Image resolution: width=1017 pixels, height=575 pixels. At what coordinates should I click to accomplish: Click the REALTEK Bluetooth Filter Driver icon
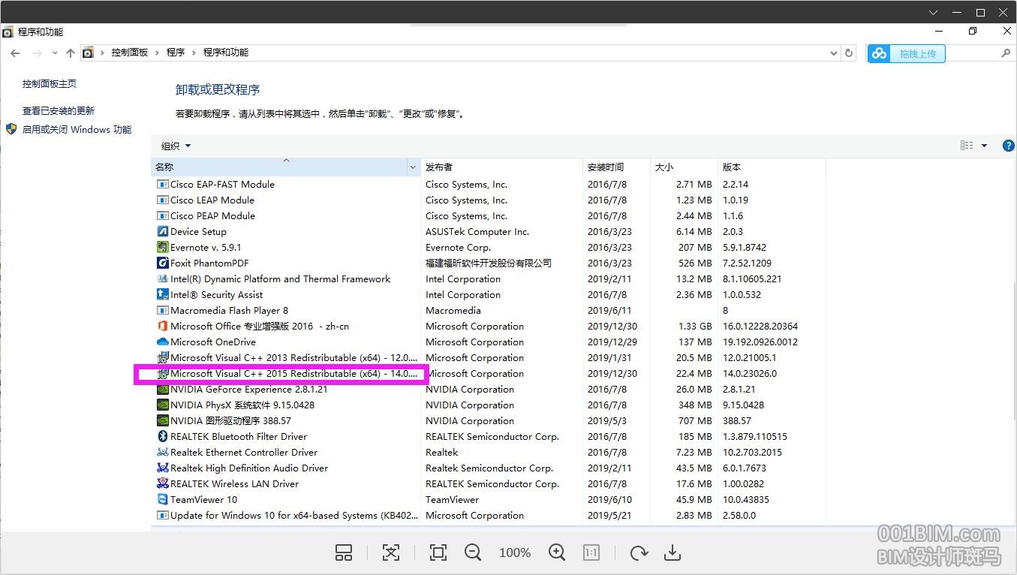(163, 436)
